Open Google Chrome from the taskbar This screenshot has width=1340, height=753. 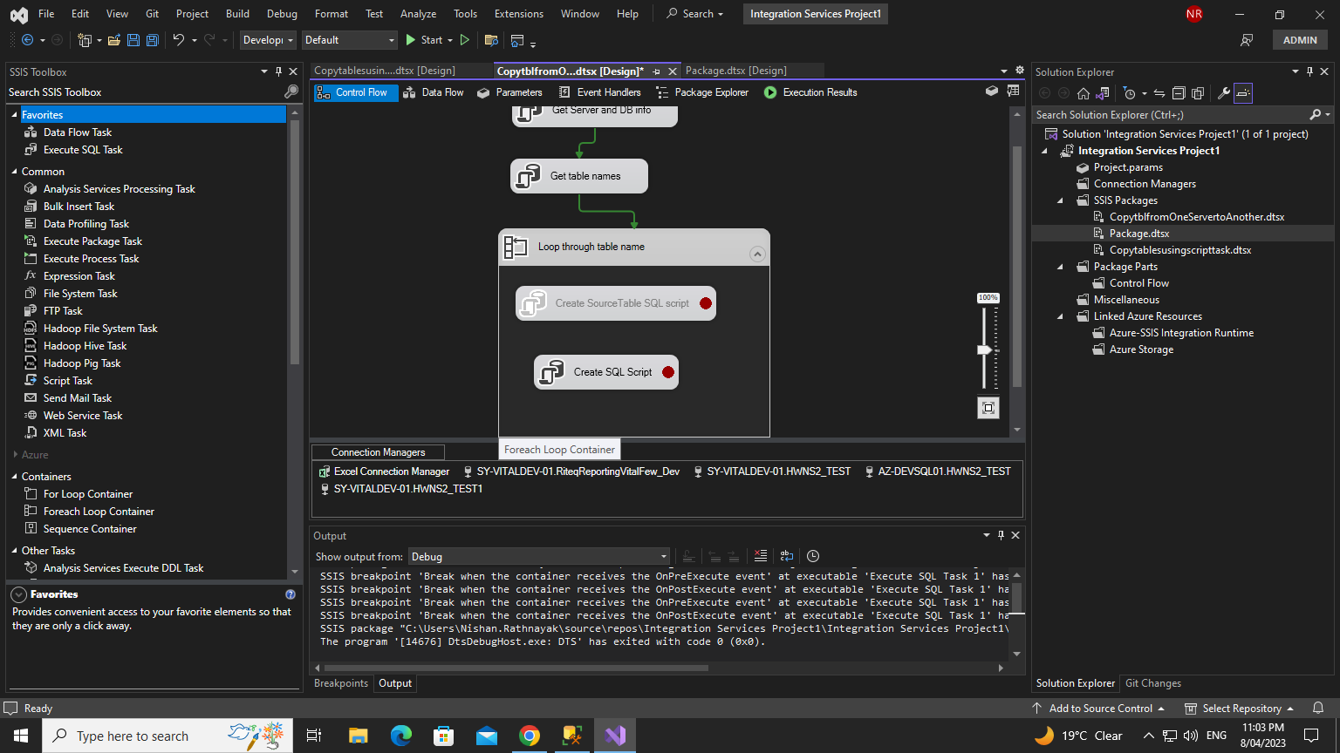point(530,736)
